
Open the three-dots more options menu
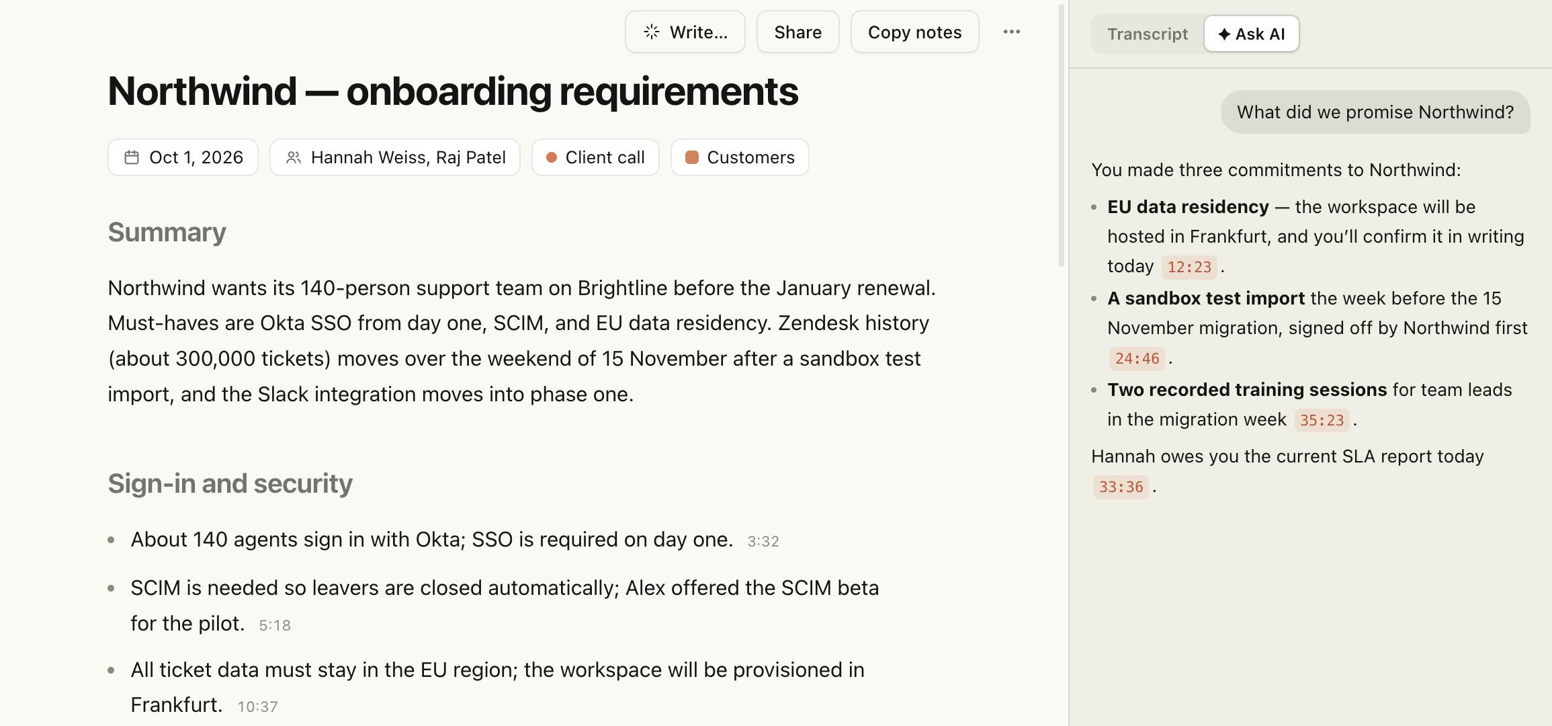pos(1011,32)
